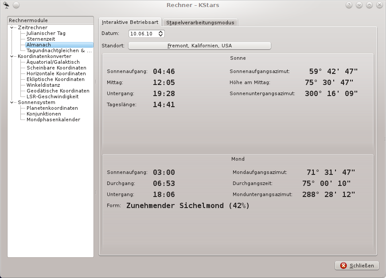
Task: Click the red icon on Schließen button
Action: (343, 266)
